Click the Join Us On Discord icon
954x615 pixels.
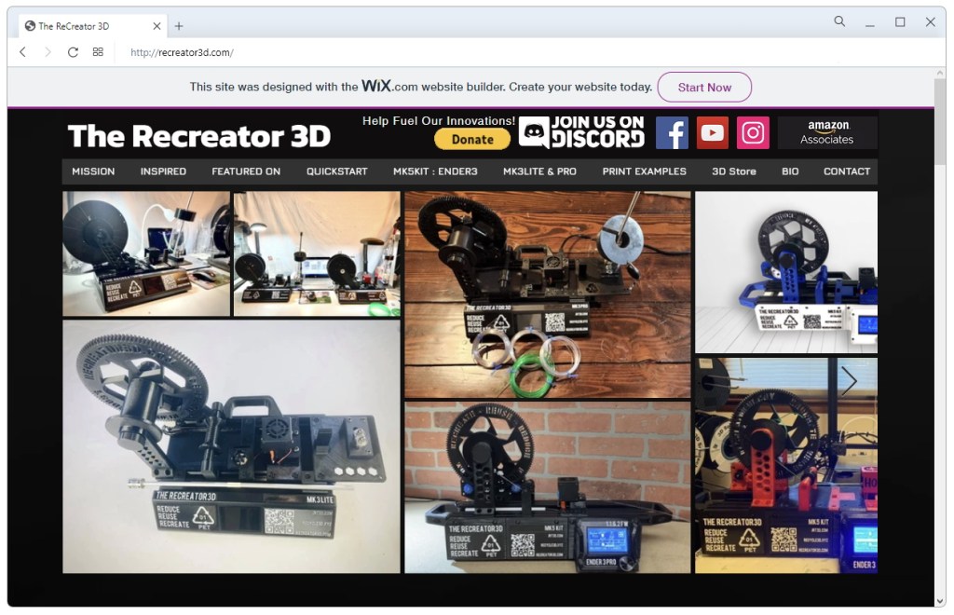tap(581, 130)
